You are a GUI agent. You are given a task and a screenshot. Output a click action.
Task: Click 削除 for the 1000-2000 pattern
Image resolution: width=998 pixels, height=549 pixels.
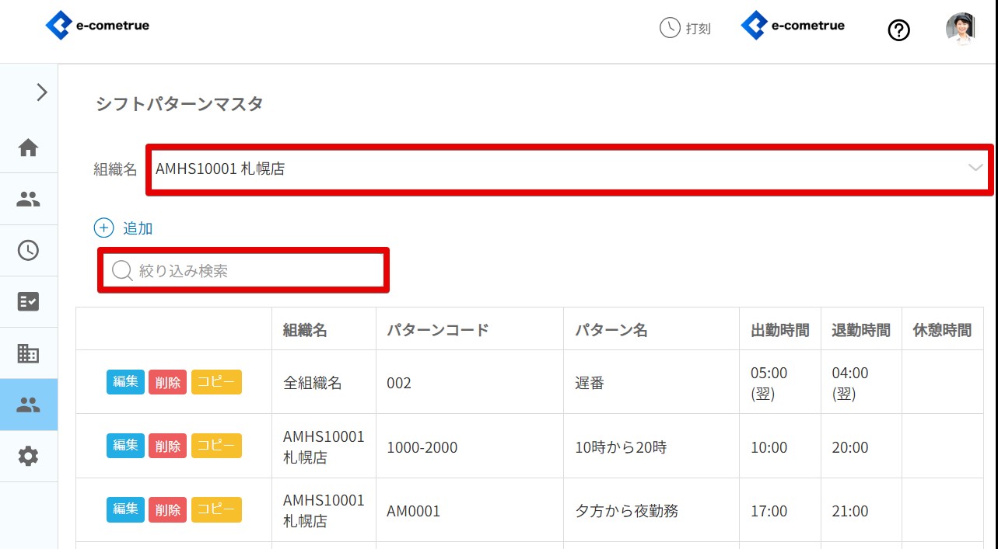(x=167, y=446)
